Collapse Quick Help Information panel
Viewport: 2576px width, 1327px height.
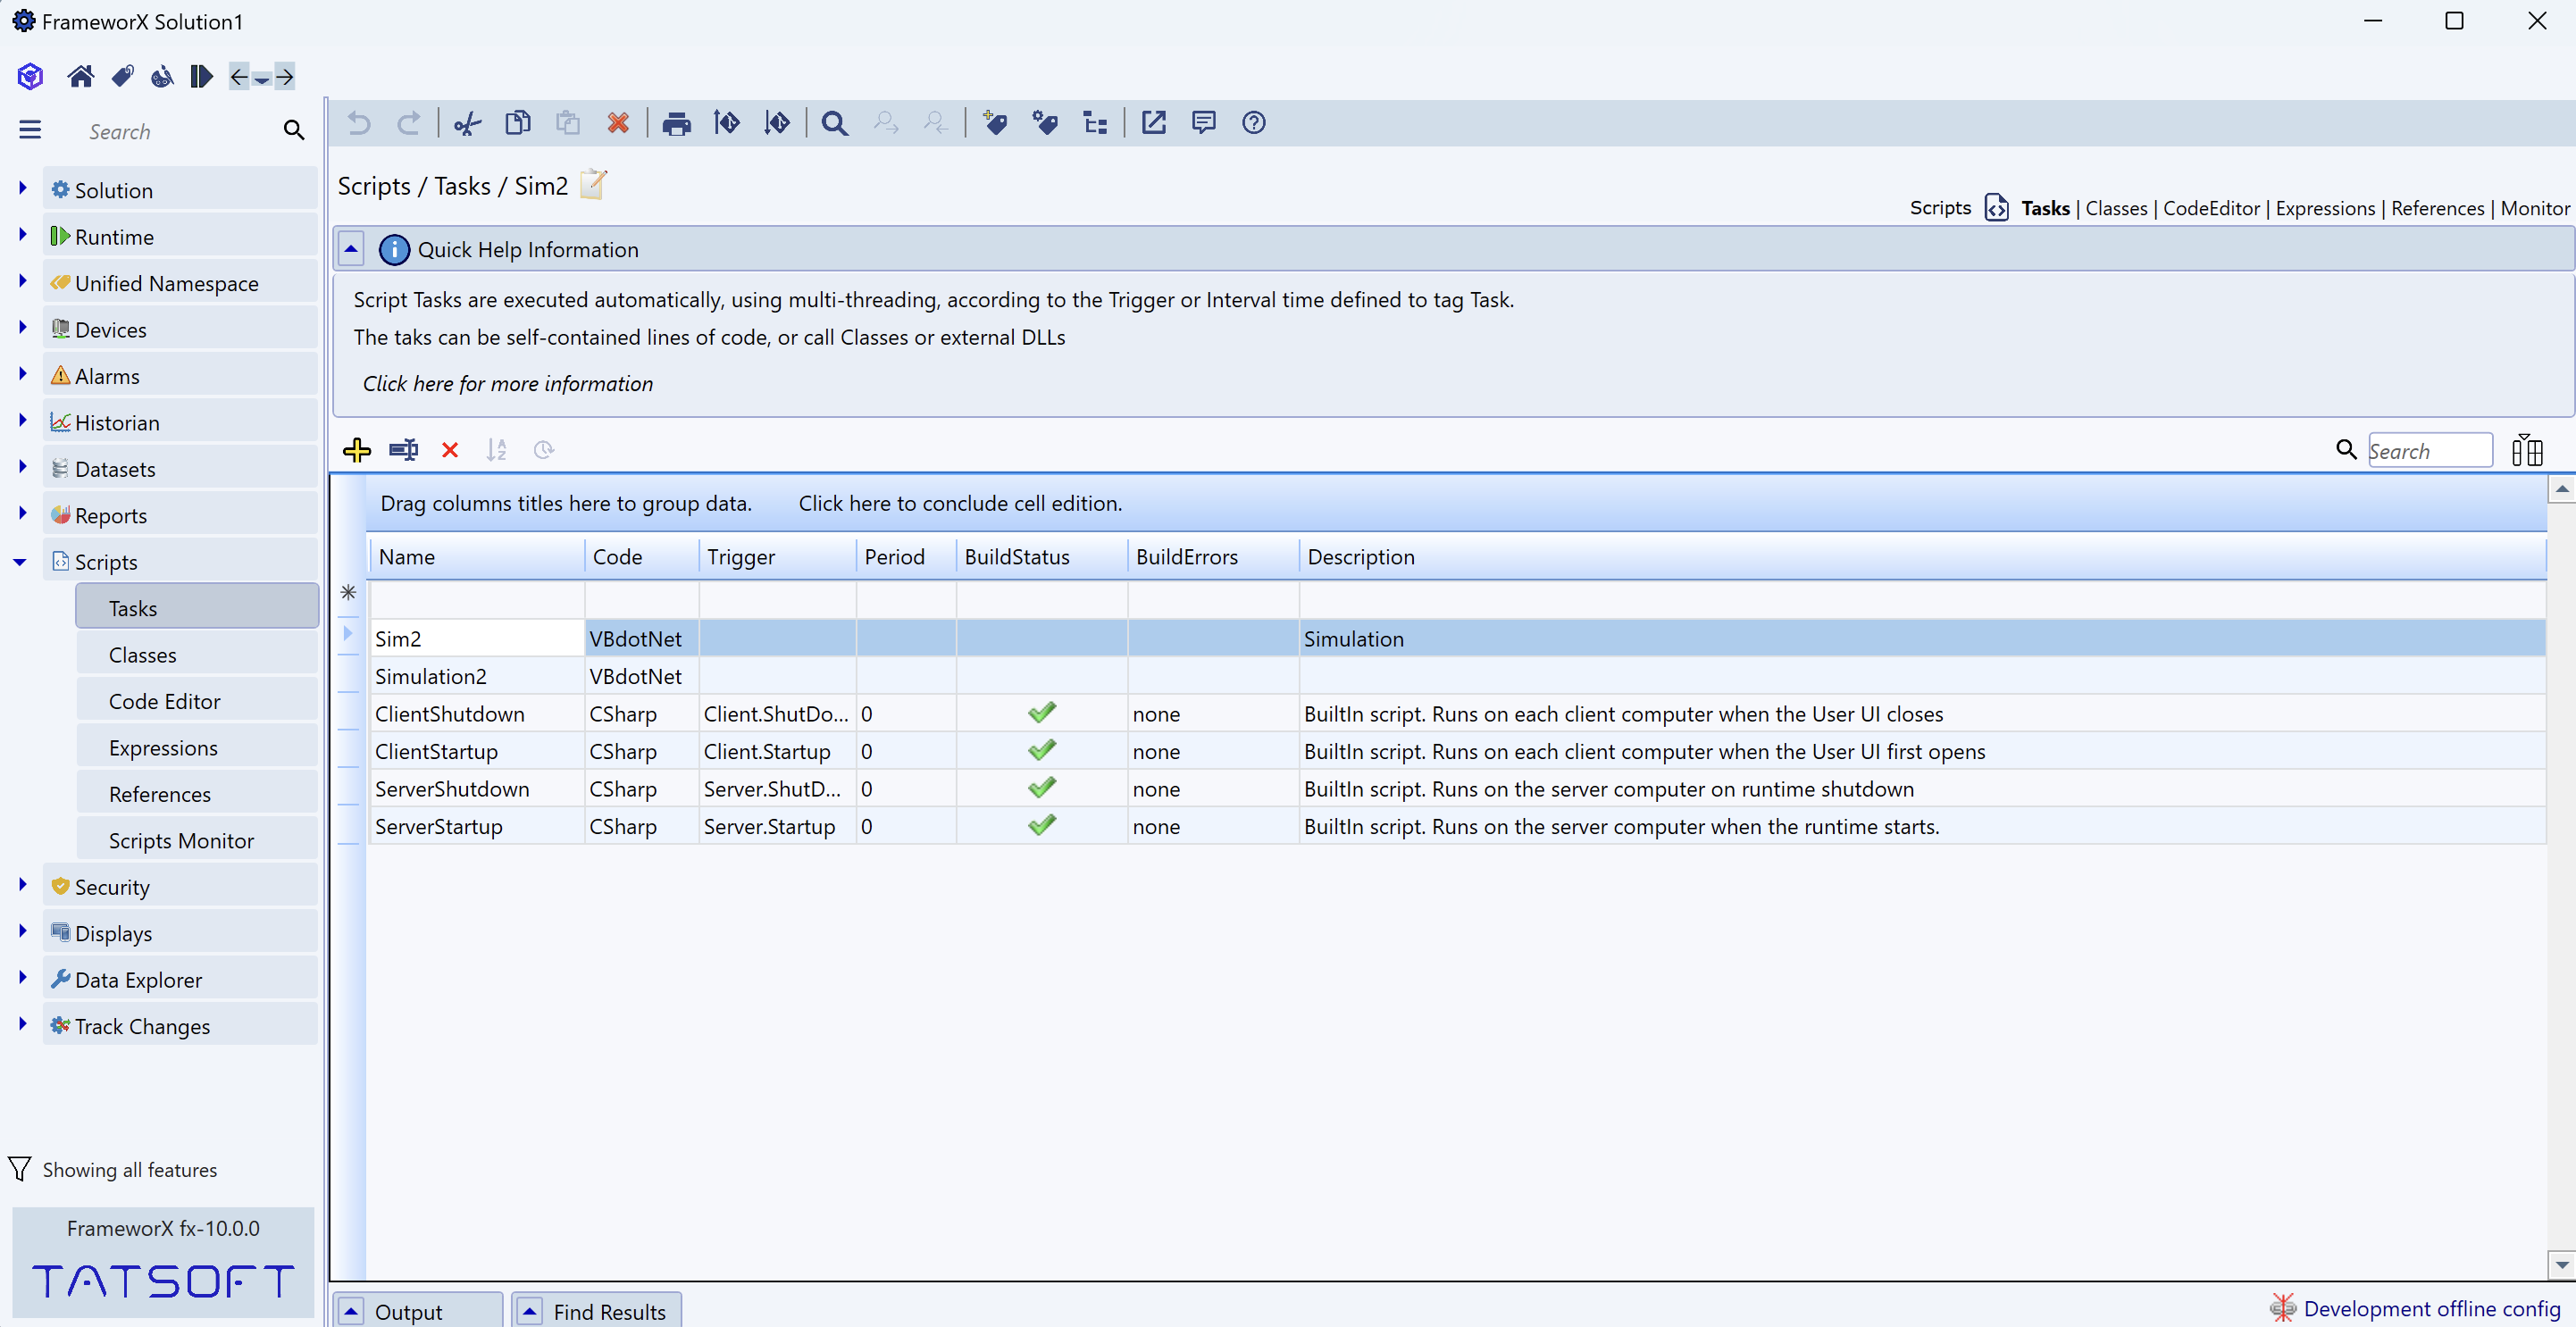(351, 249)
